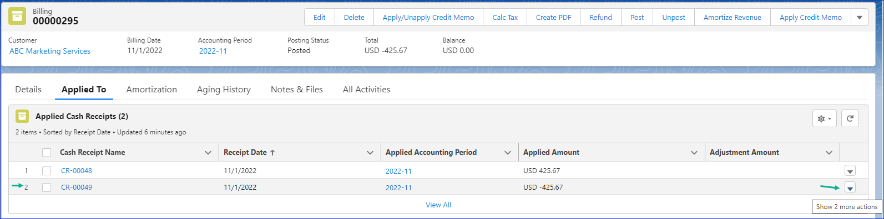884x219 pixels.
Task: Click the View All link
Action: 438,205
